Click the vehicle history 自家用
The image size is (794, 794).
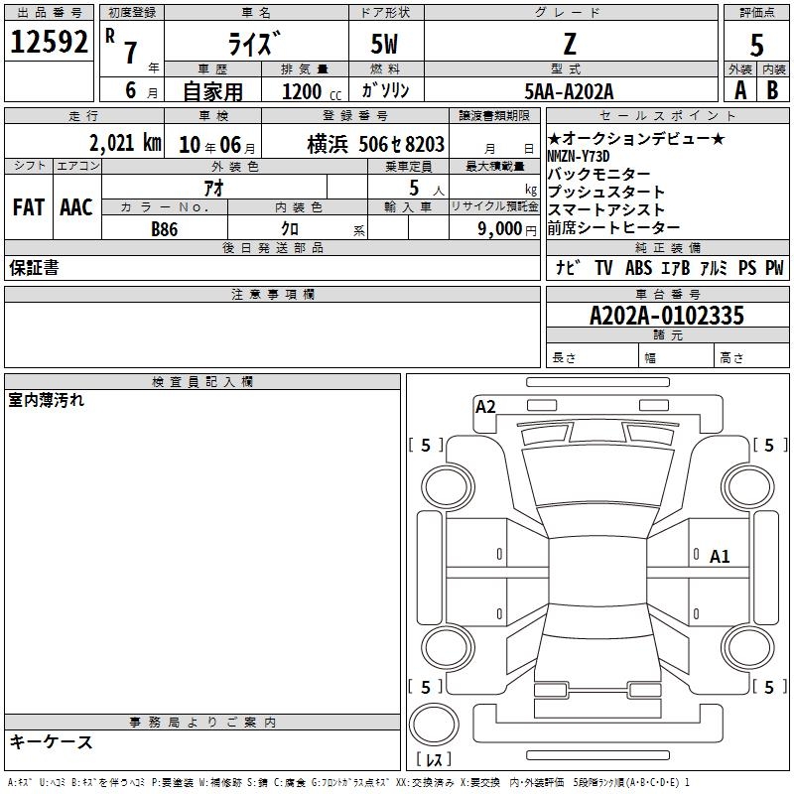212,91
